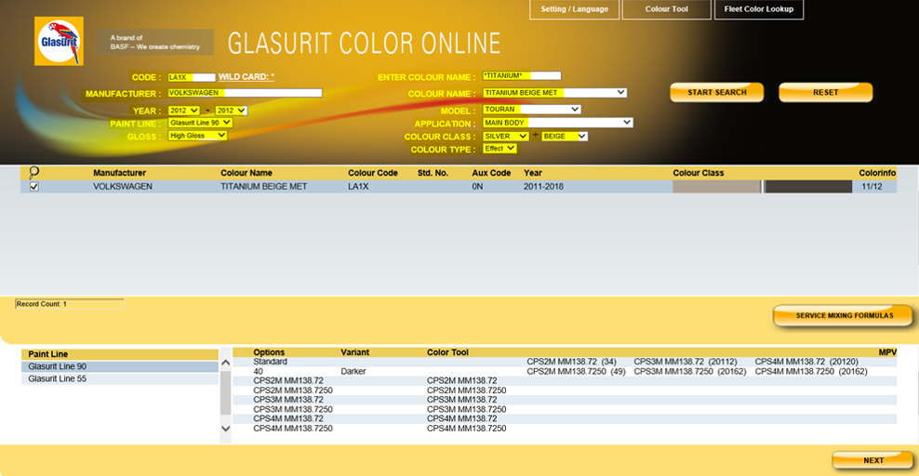Click the Glasurit parrot logo

59,41
